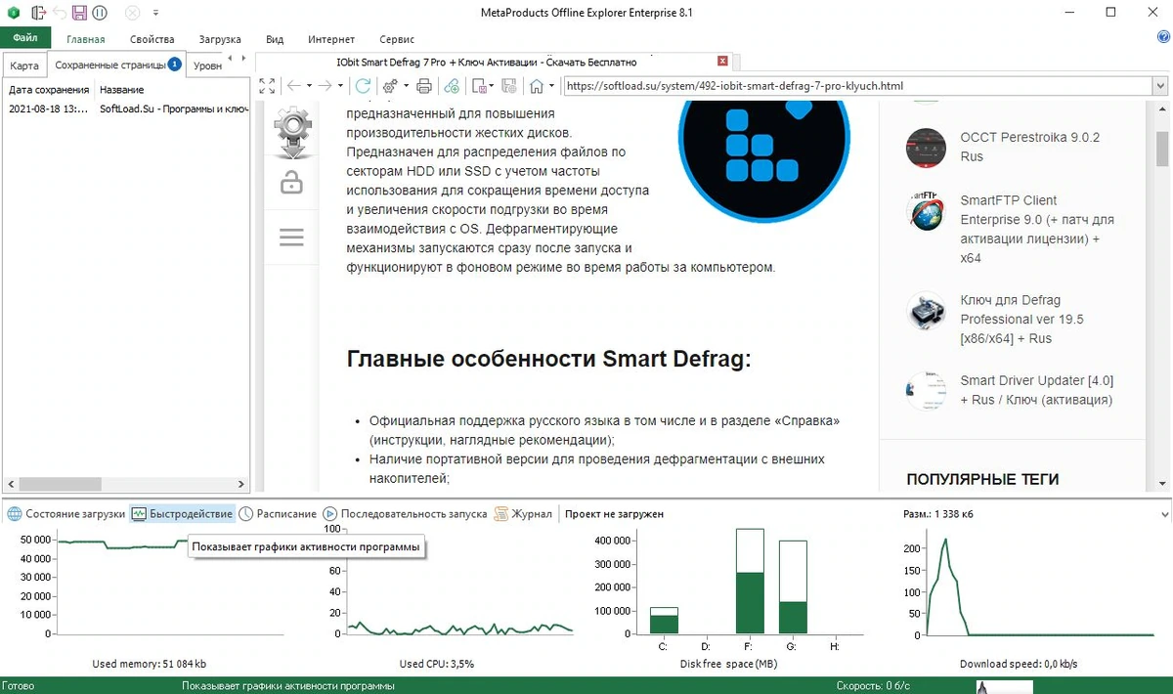Refresh the page with the reload icon

click(x=363, y=86)
